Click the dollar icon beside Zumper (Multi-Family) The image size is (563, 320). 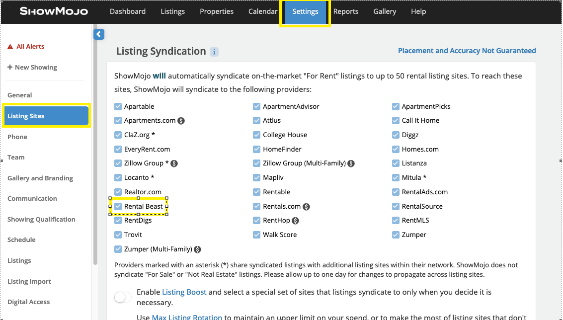197,249
